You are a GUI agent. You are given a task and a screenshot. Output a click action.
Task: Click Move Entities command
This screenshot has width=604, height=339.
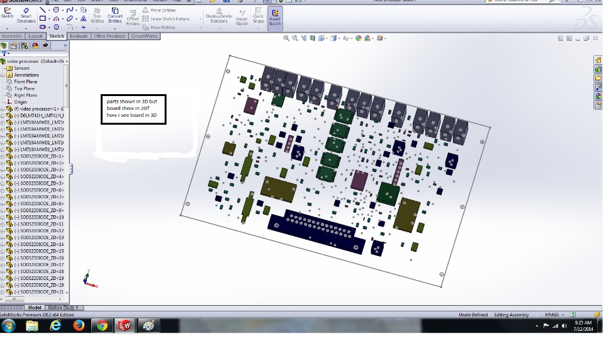click(159, 27)
